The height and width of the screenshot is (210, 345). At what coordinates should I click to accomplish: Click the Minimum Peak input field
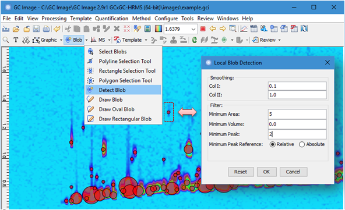pyautogui.click(x=297, y=134)
